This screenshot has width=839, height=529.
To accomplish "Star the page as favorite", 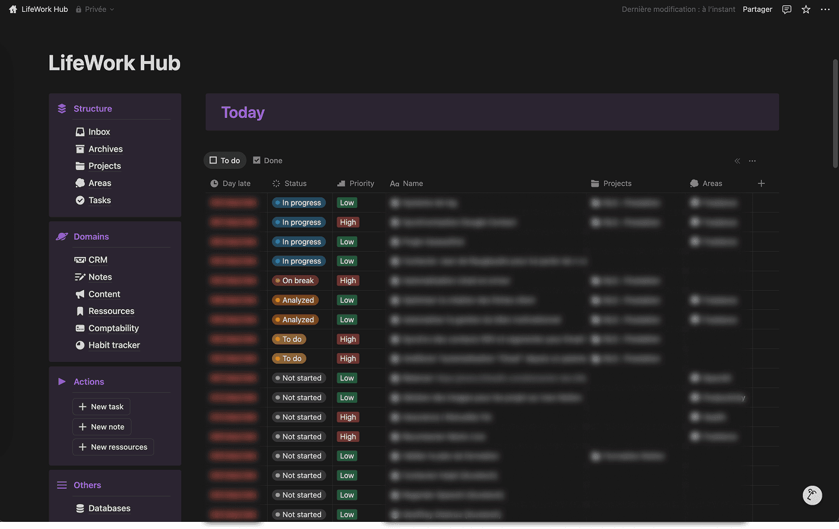I will click(806, 9).
